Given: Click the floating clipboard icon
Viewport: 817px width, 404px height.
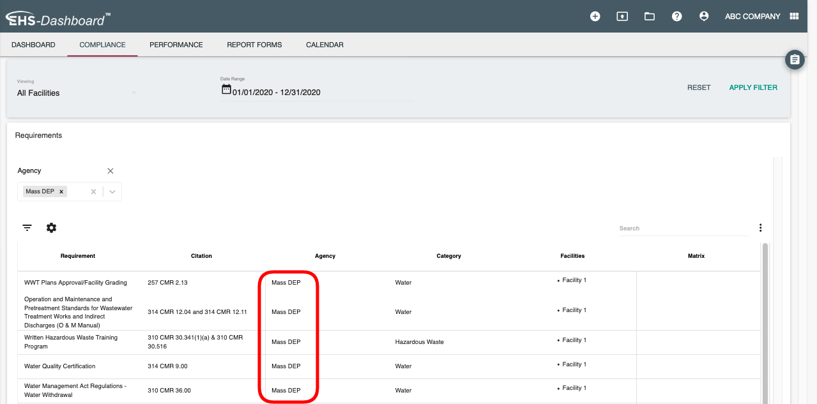Looking at the screenshot, I should point(795,60).
